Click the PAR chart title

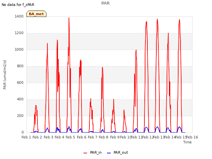tap(105, 3)
